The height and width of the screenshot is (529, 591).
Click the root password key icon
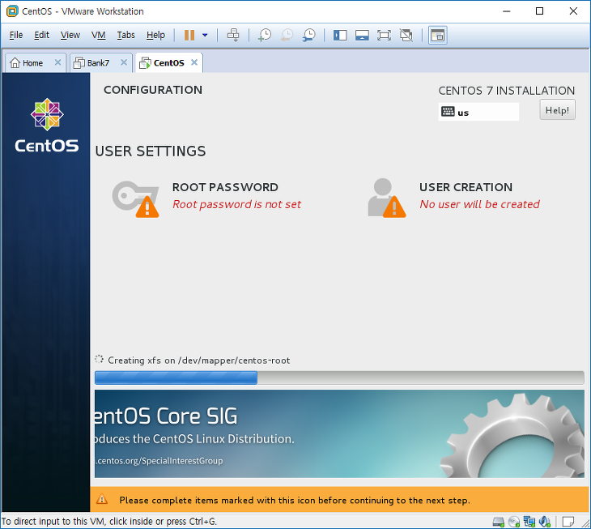[135, 198]
